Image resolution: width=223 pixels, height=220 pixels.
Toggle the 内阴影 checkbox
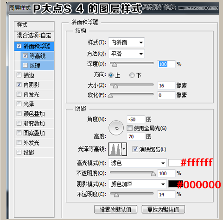[x=19, y=85]
